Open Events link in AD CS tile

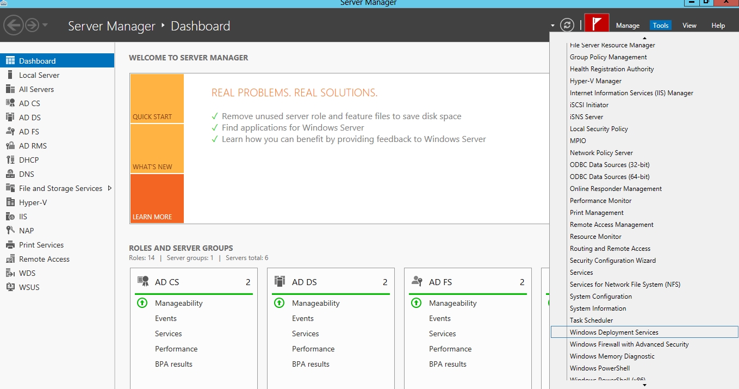coord(165,318)
